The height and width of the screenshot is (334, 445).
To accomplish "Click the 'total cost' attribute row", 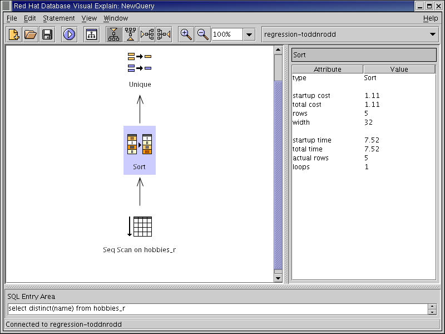I will [364, 105].
